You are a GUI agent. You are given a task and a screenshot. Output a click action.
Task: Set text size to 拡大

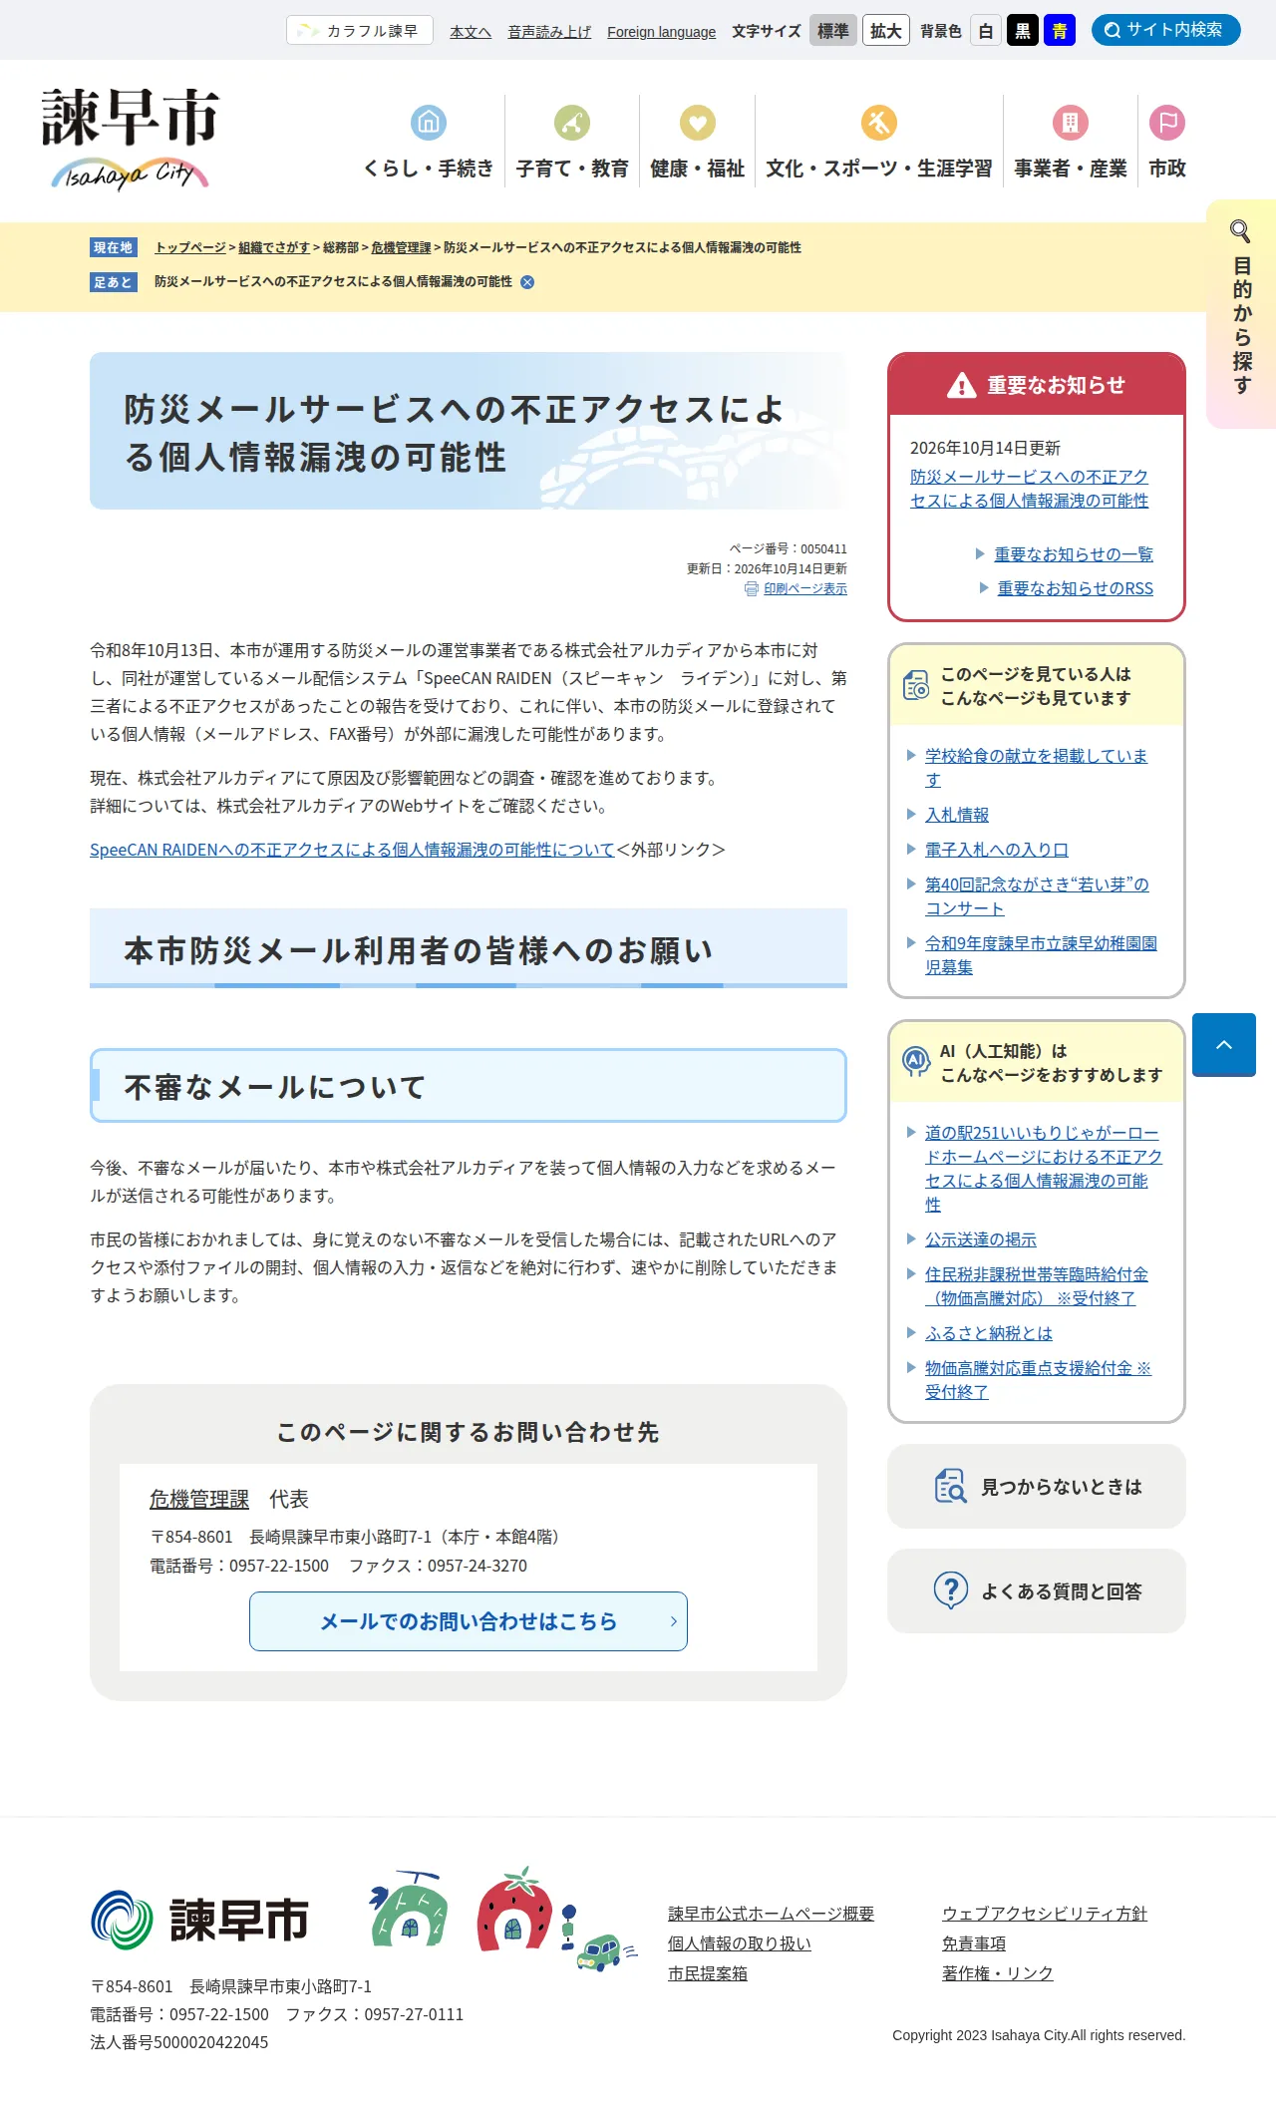(x=886, y=31)
